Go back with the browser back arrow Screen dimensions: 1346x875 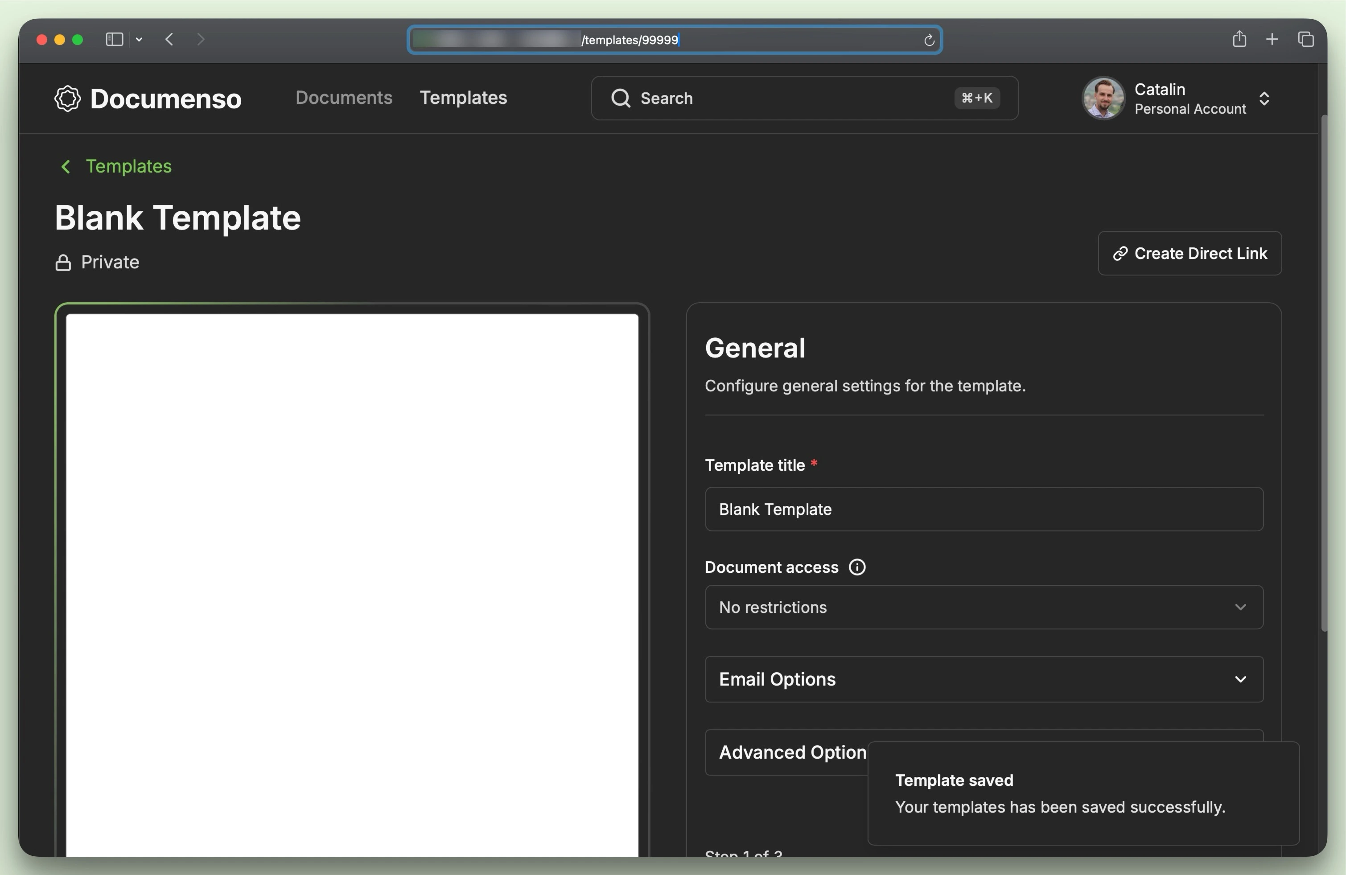point(169,39)
